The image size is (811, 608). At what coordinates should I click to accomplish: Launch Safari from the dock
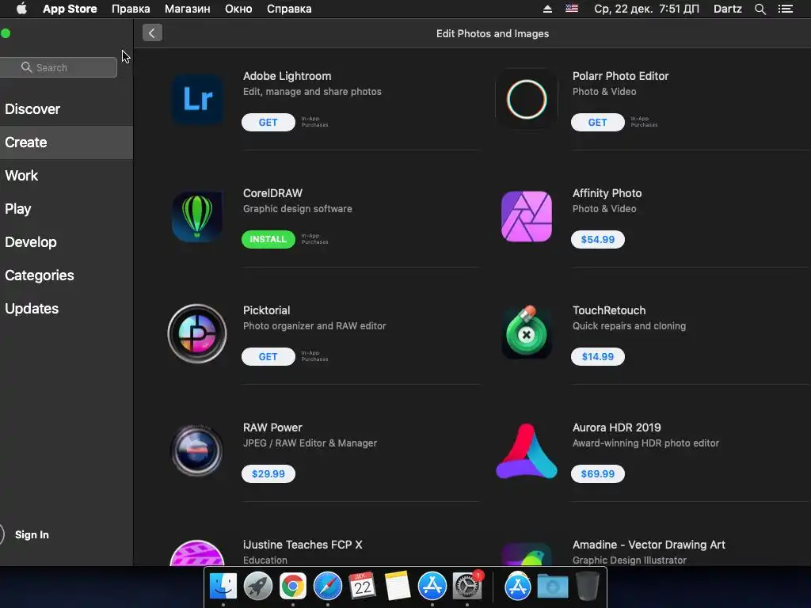[327, 587]
